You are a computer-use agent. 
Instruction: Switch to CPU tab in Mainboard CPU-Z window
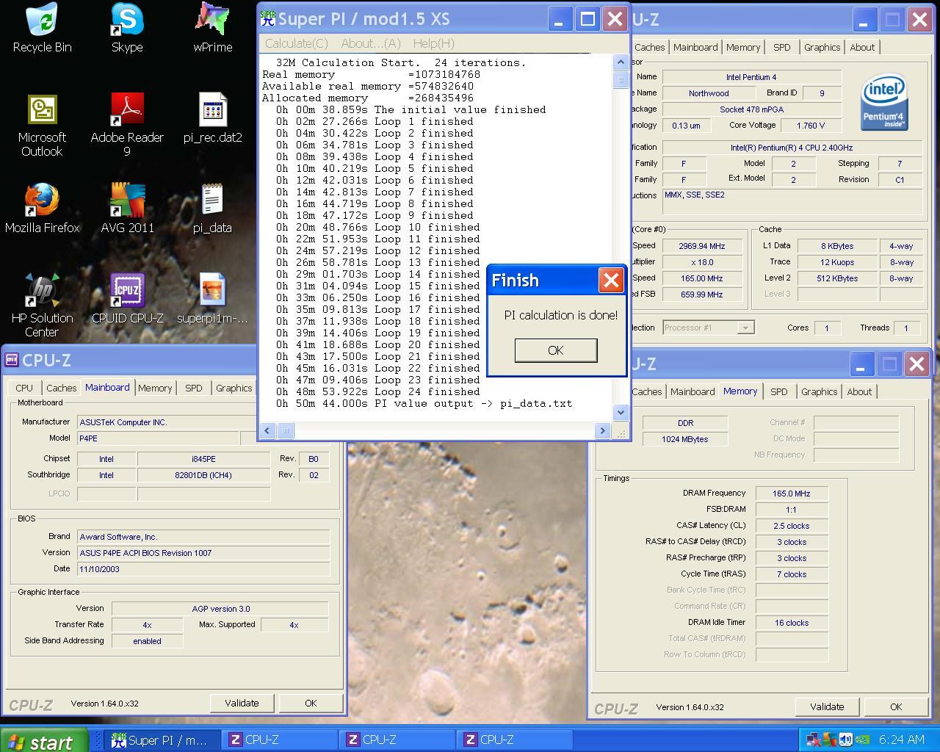coord(24,388)
